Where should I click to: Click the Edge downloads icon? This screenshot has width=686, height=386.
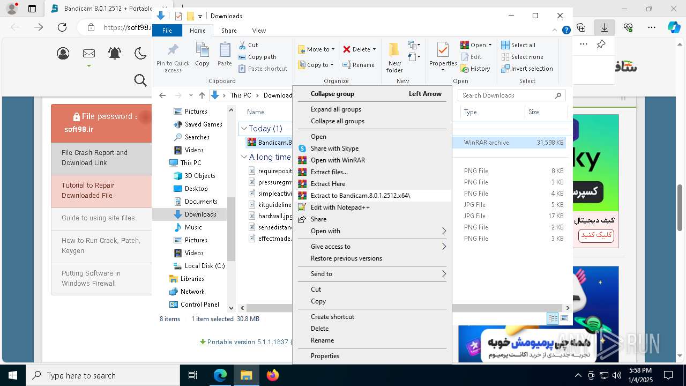coord(605,27)
